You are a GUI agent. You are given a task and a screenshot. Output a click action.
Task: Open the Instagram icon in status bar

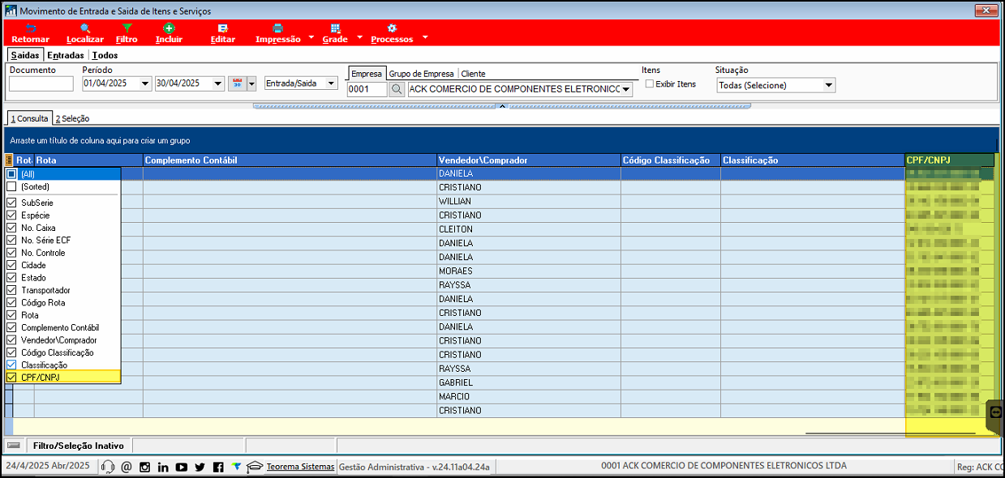point(145,467)
